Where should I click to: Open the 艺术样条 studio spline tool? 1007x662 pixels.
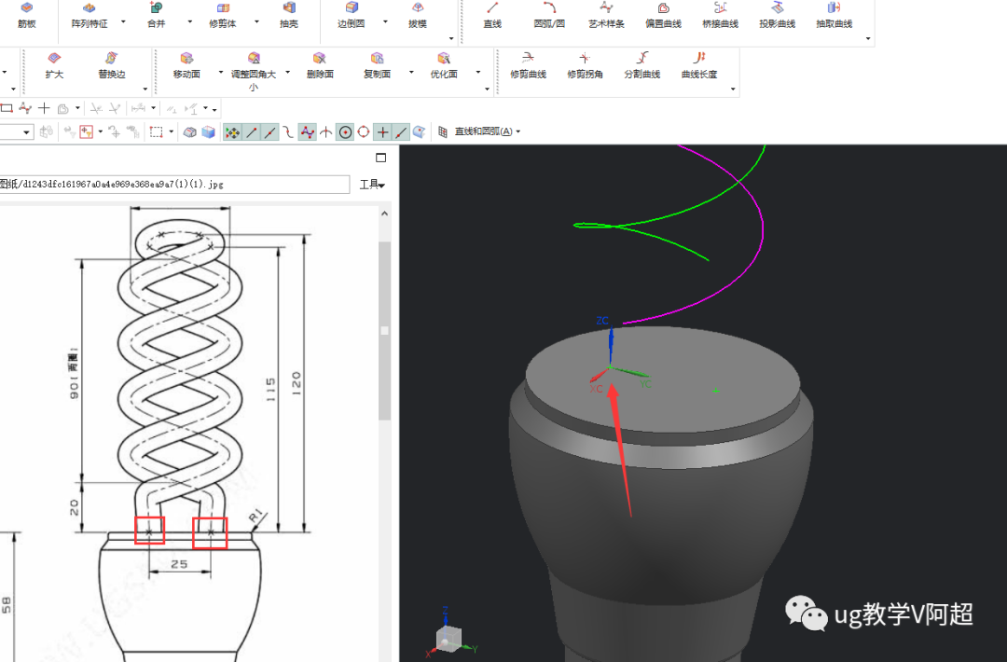coord(606,16)
